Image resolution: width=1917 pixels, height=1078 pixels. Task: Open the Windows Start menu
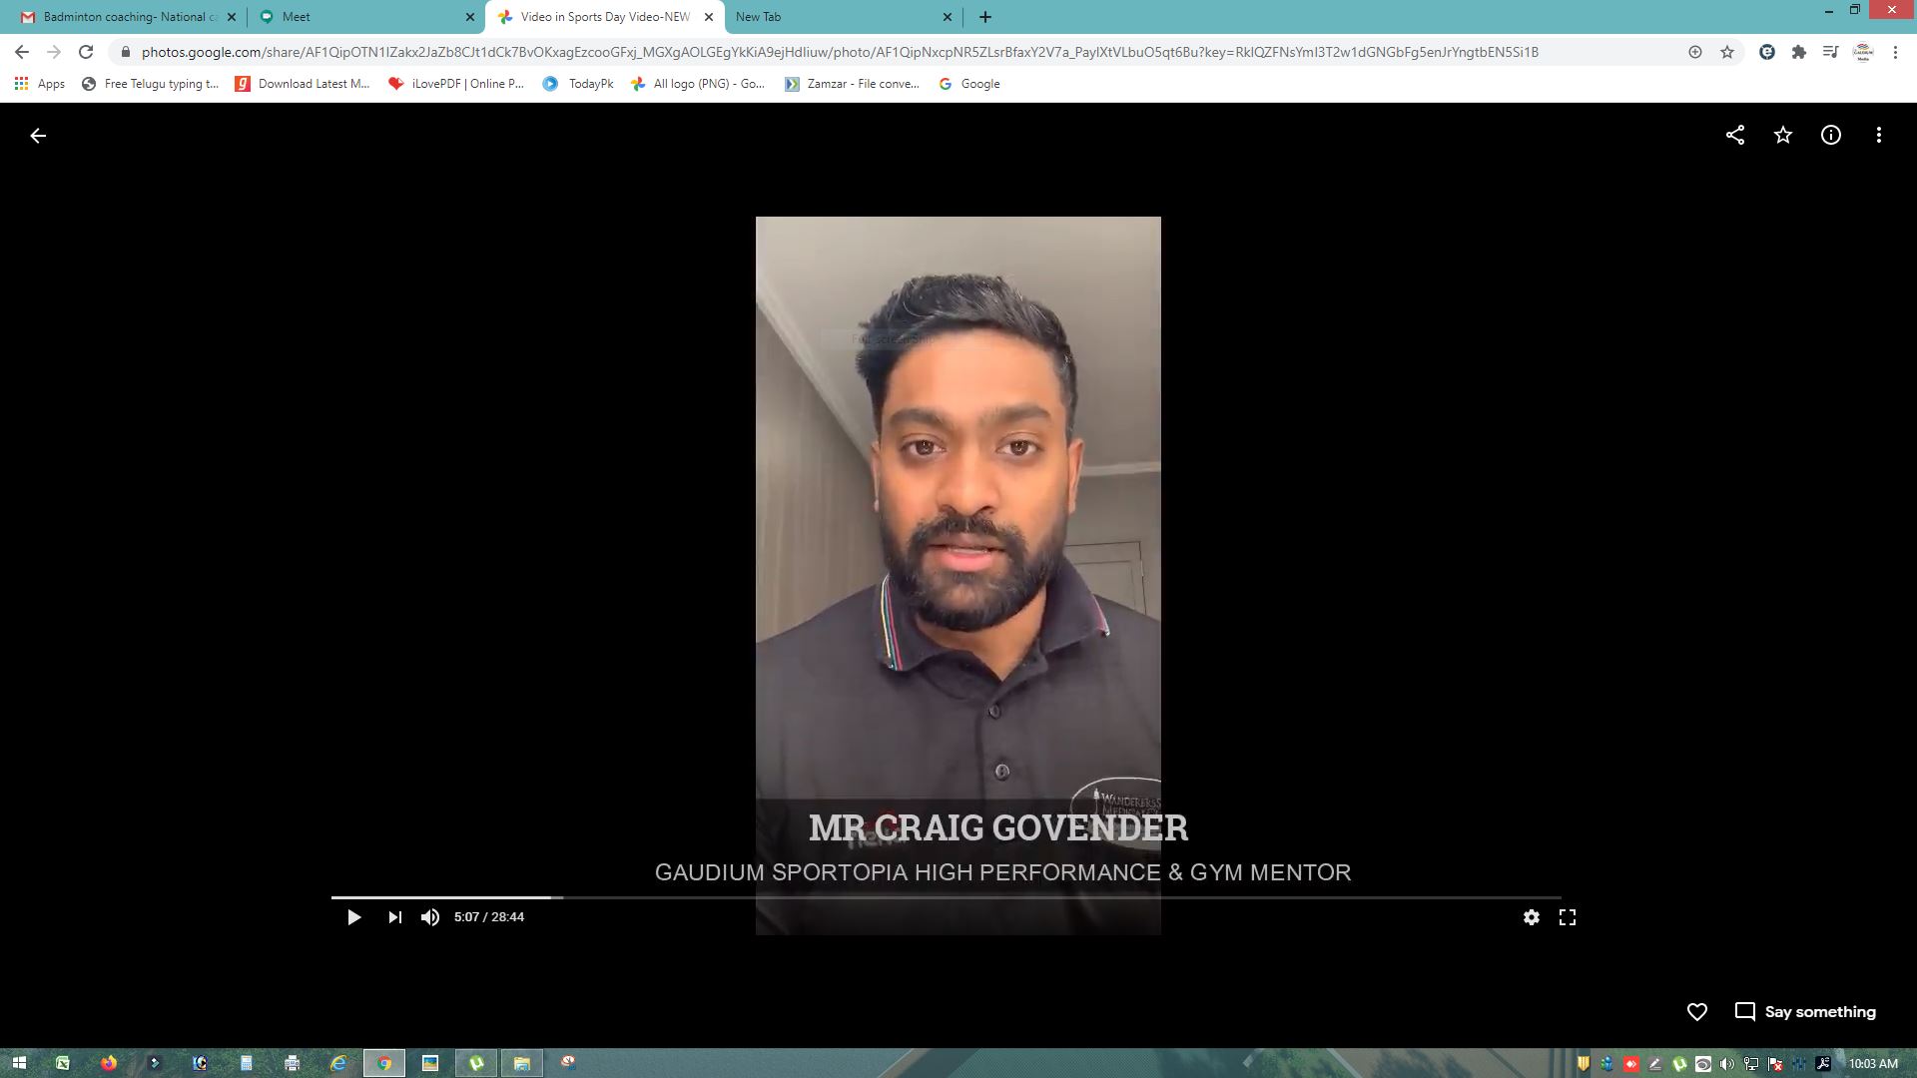(x=19, y=1063)
